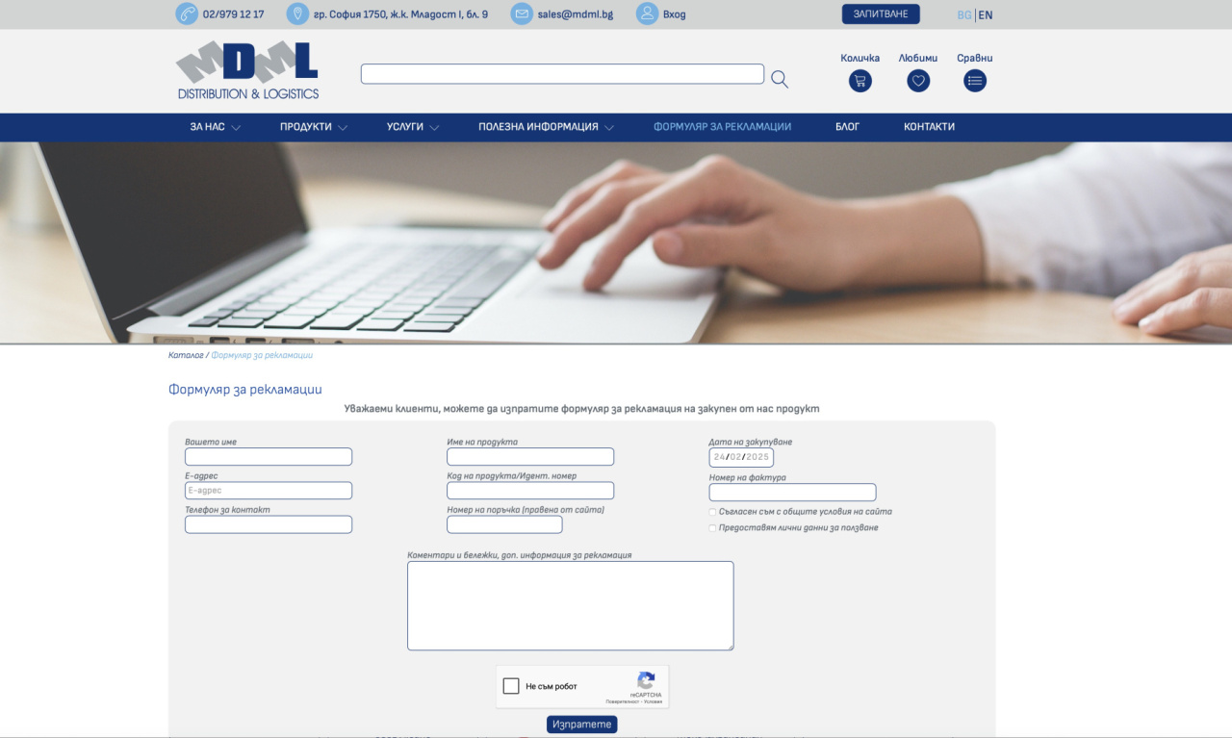Focus the 'Номер на поръчка' input field
Image resolution: width=1232 pixels, height=738 pixels.
click(x=504, y=524)
